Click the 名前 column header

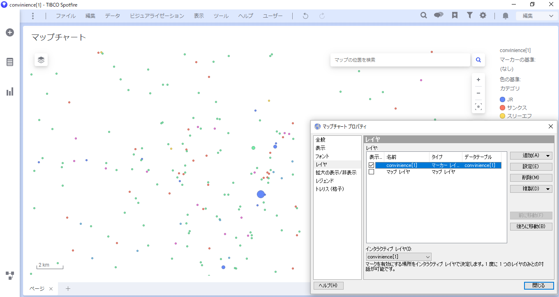pyautogui.click(x=407, y=157)
